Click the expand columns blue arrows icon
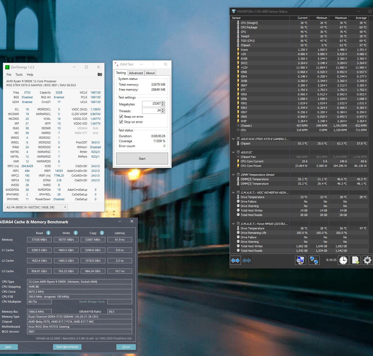The width and height of the screenshot is (373, 356). click(235, 260)
